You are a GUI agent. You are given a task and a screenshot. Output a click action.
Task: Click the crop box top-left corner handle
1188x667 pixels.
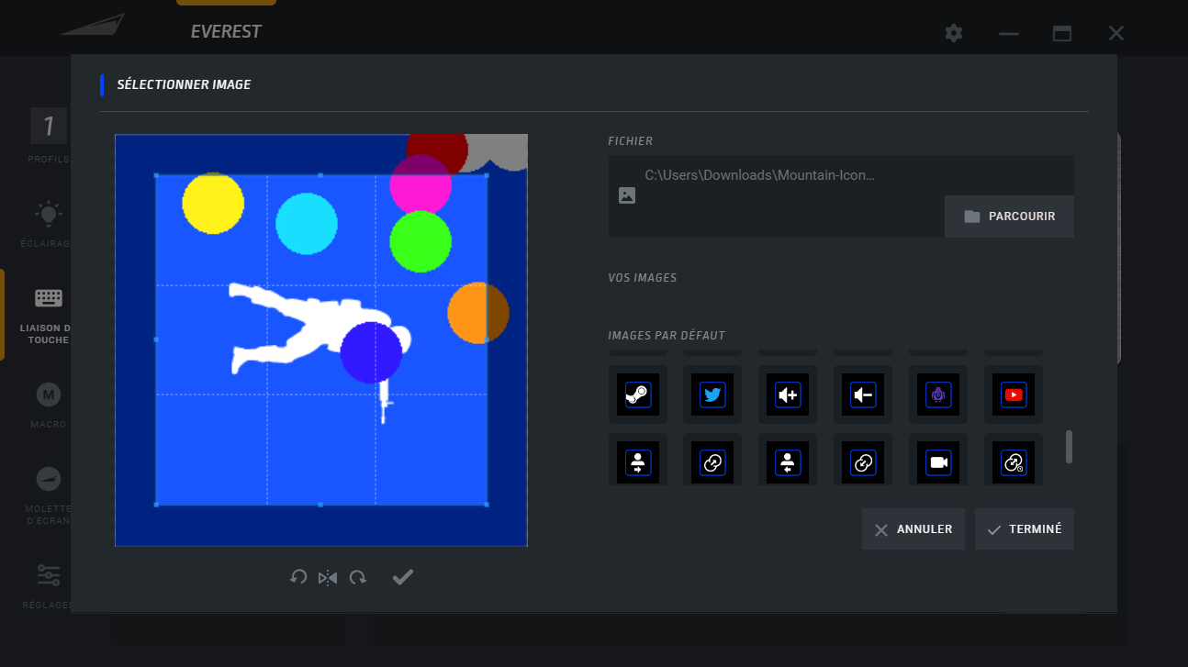(x=156, y=174)
